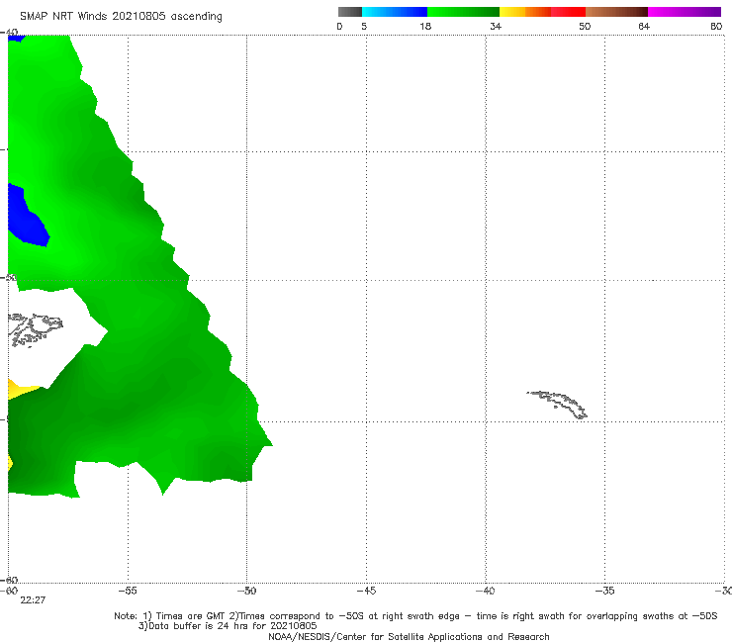Click the color bar label '64'
This screenshot has width=732, height=643.
pyautogui.click(x=644, y=26)
